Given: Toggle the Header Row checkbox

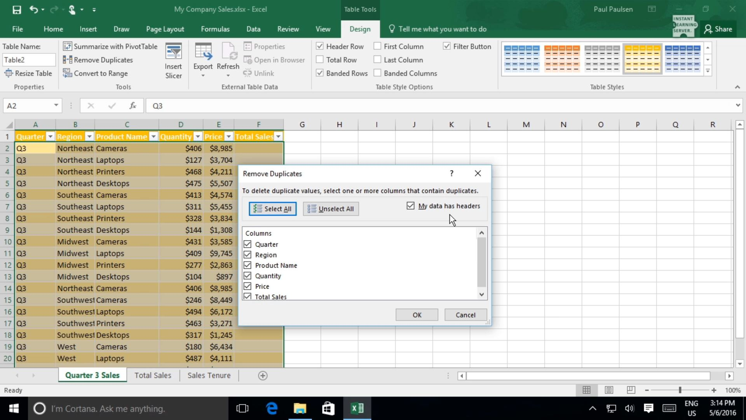Looking at the screenshot, I should [x=319, y=47].
